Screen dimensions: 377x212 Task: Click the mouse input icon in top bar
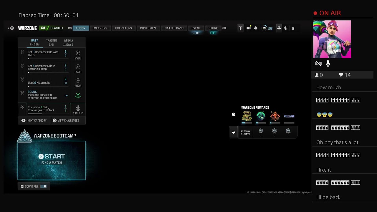tap(240, 28)
